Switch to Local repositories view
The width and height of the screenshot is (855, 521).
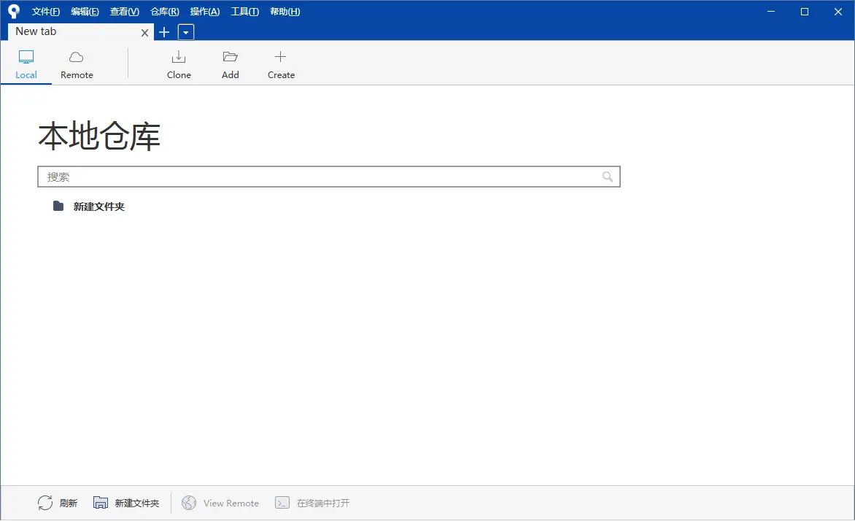tap(26, 64)
